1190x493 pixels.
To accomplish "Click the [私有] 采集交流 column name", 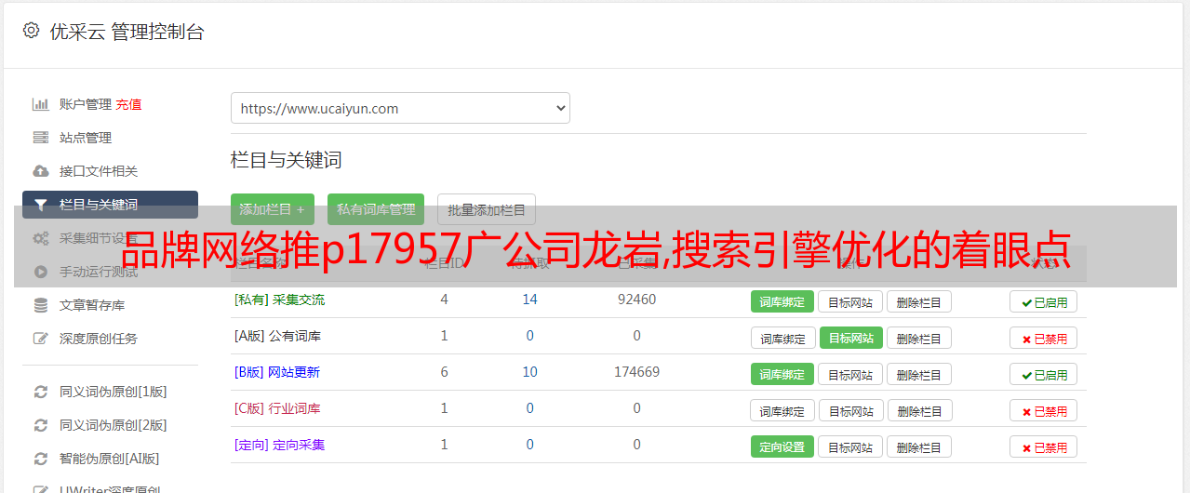I will pyautogui.click(x=280, y=300).
